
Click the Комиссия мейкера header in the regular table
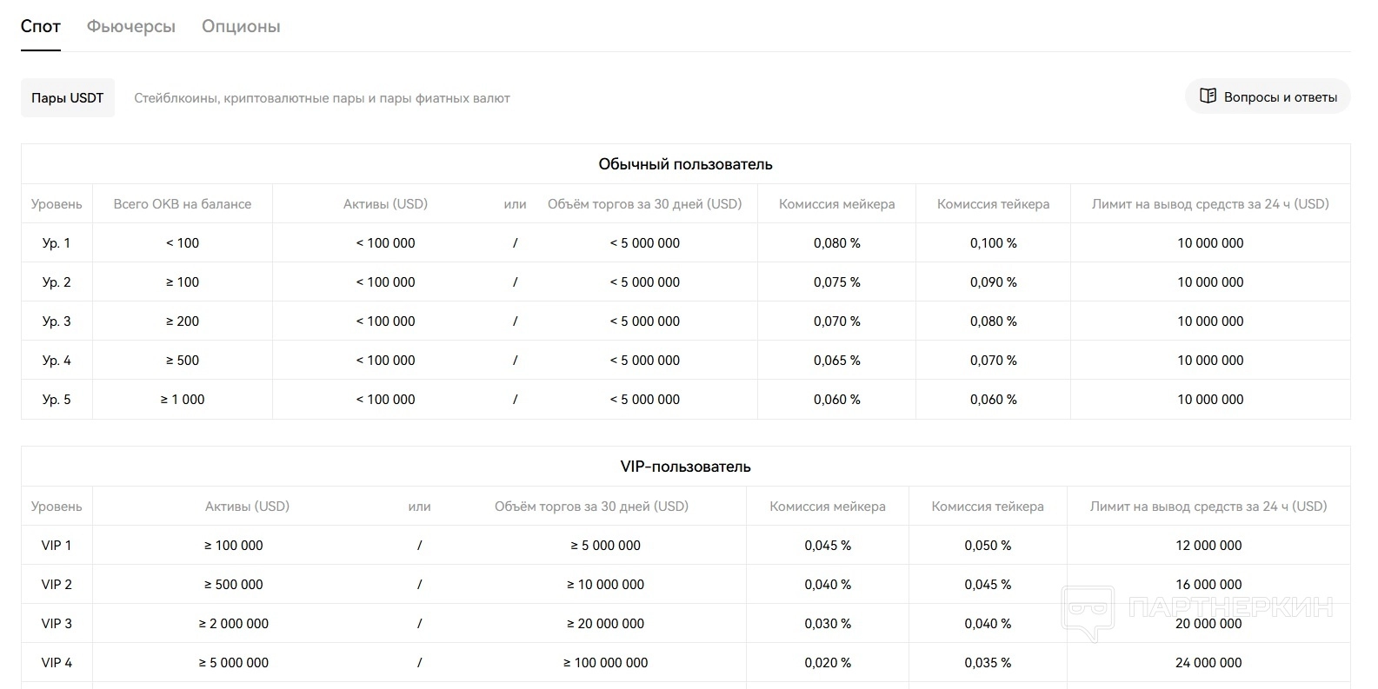tap(836, 204)
